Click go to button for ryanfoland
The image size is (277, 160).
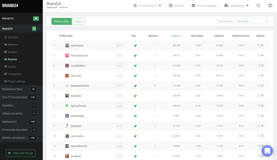coord(119,45)
